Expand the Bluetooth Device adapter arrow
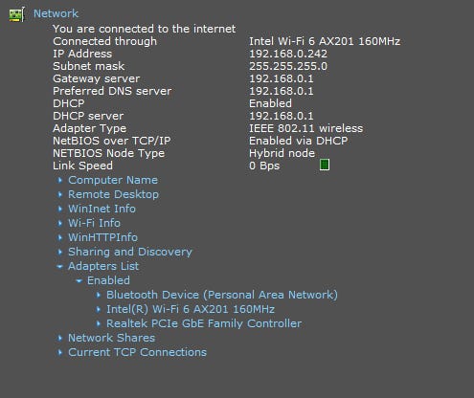474x398 pixels. 99,295
